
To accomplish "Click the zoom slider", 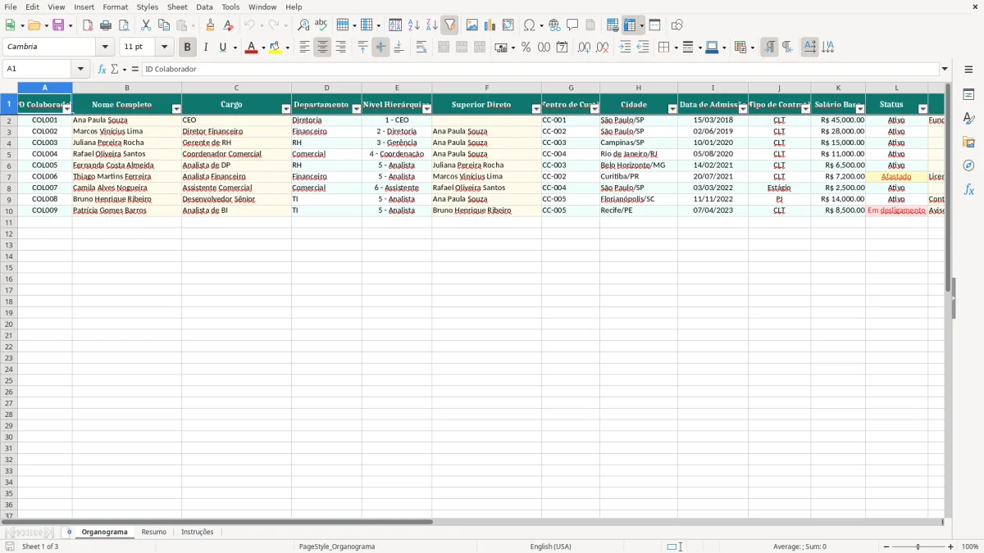I will pos(918,546).
